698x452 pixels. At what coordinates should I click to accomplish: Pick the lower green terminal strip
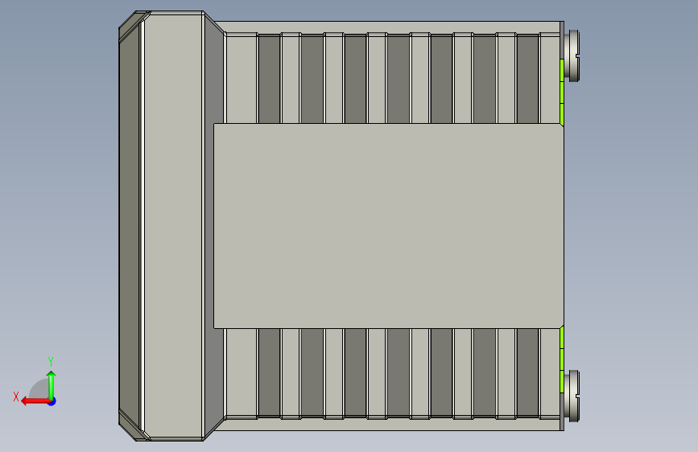562,360
